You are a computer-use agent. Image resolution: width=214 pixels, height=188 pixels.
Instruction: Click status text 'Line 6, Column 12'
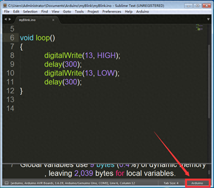[122, 183]
